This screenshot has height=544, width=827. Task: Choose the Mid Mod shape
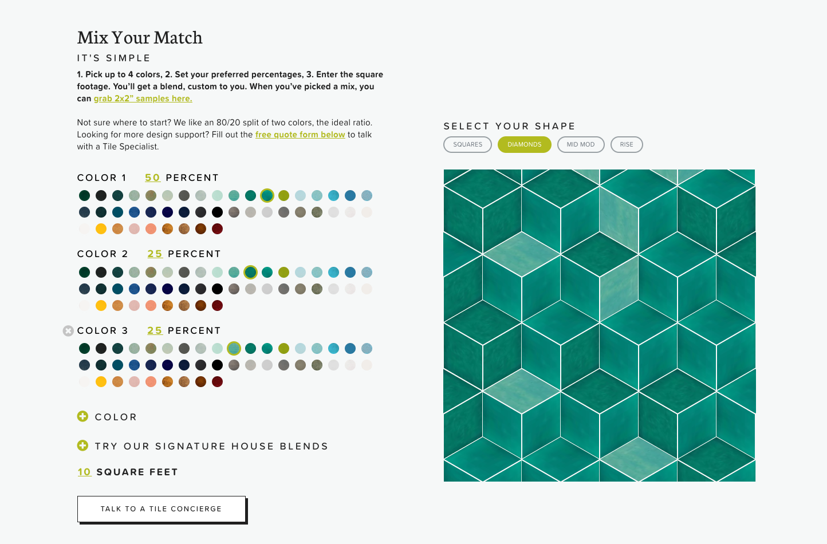(580, 144)
